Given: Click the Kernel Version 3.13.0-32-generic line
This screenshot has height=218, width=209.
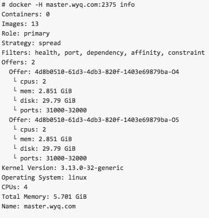Looking at the screenshot, I should pyautogui.click(x=63, y=168).
